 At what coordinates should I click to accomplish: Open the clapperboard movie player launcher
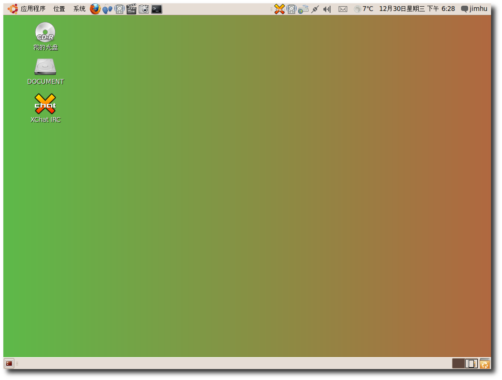[x=131, y=9]
